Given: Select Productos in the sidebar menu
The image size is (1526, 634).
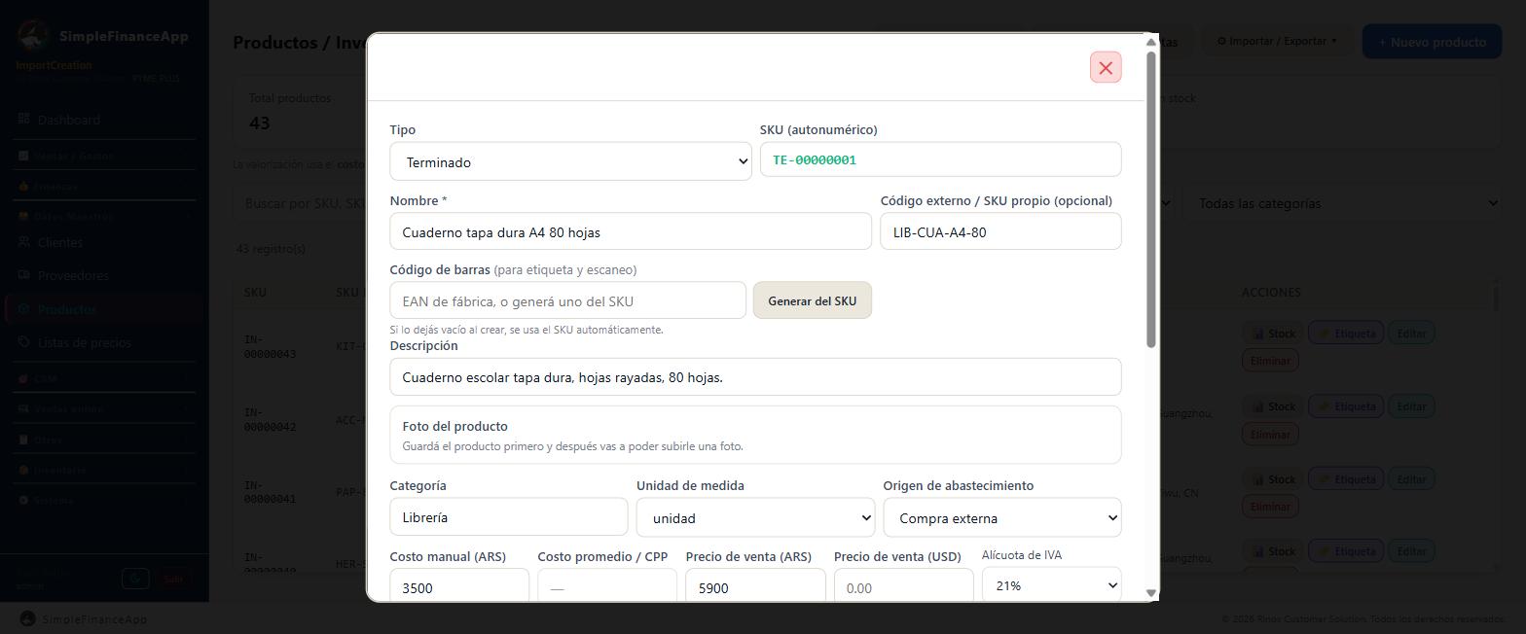Looking at the screenshot, I should [x=104, y=309].
